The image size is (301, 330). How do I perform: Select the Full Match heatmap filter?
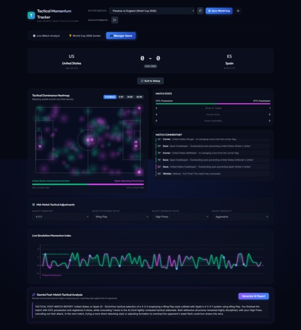[x=110, y=97]
